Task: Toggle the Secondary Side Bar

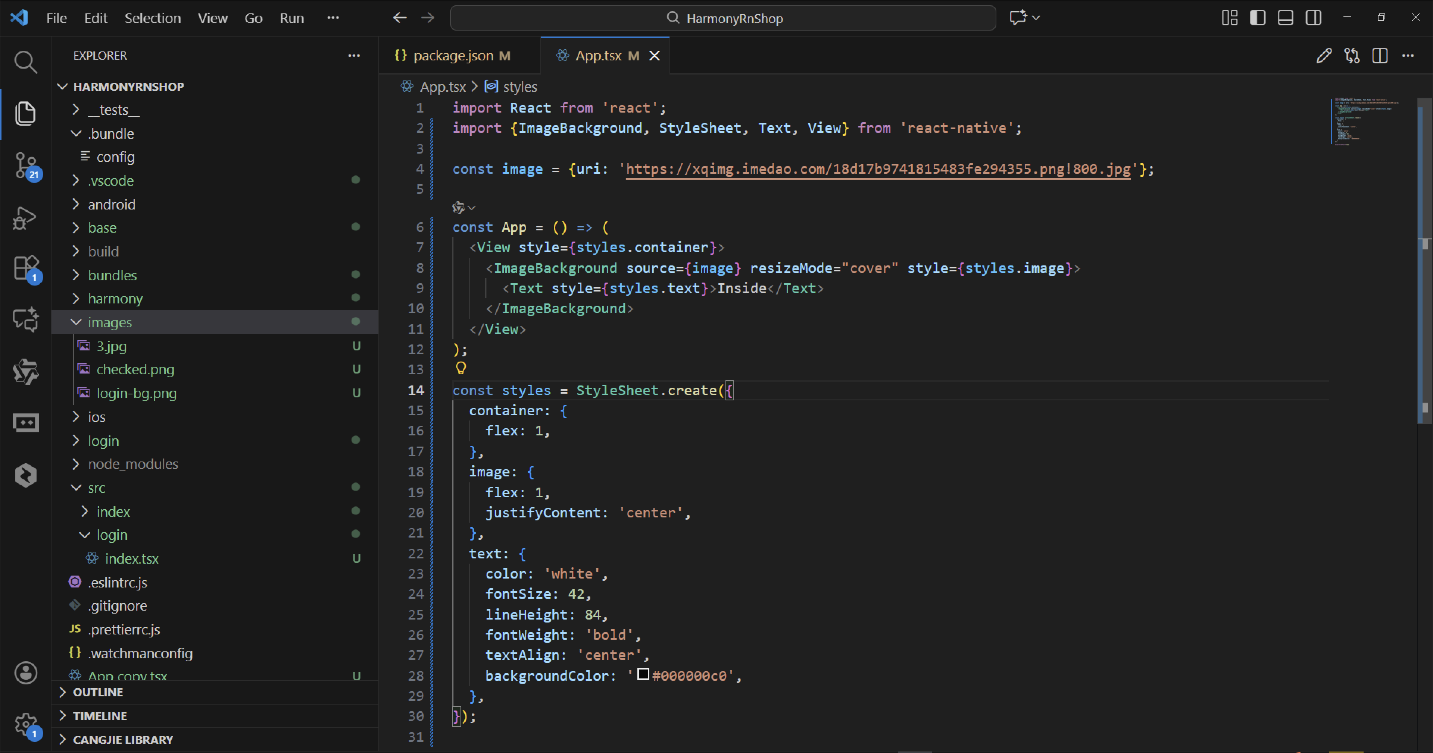Action: pos(1314,18)
